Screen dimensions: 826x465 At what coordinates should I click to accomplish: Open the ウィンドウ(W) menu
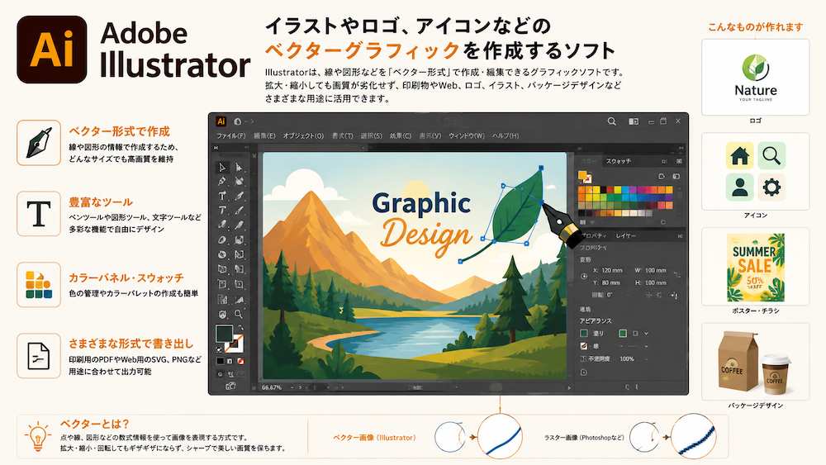pos(466,136)
